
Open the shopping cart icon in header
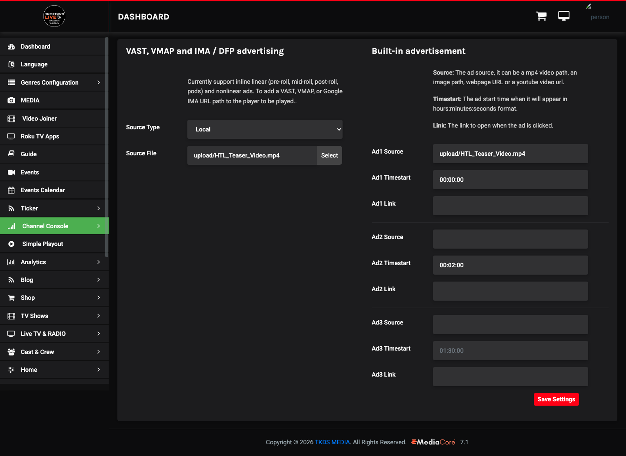point(541,16)
